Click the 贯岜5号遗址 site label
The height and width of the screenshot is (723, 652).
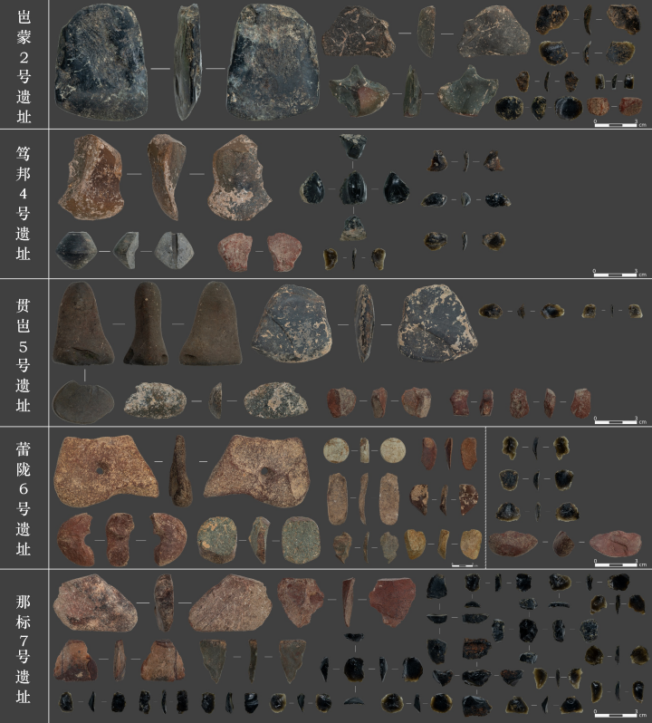click(24, 352)
